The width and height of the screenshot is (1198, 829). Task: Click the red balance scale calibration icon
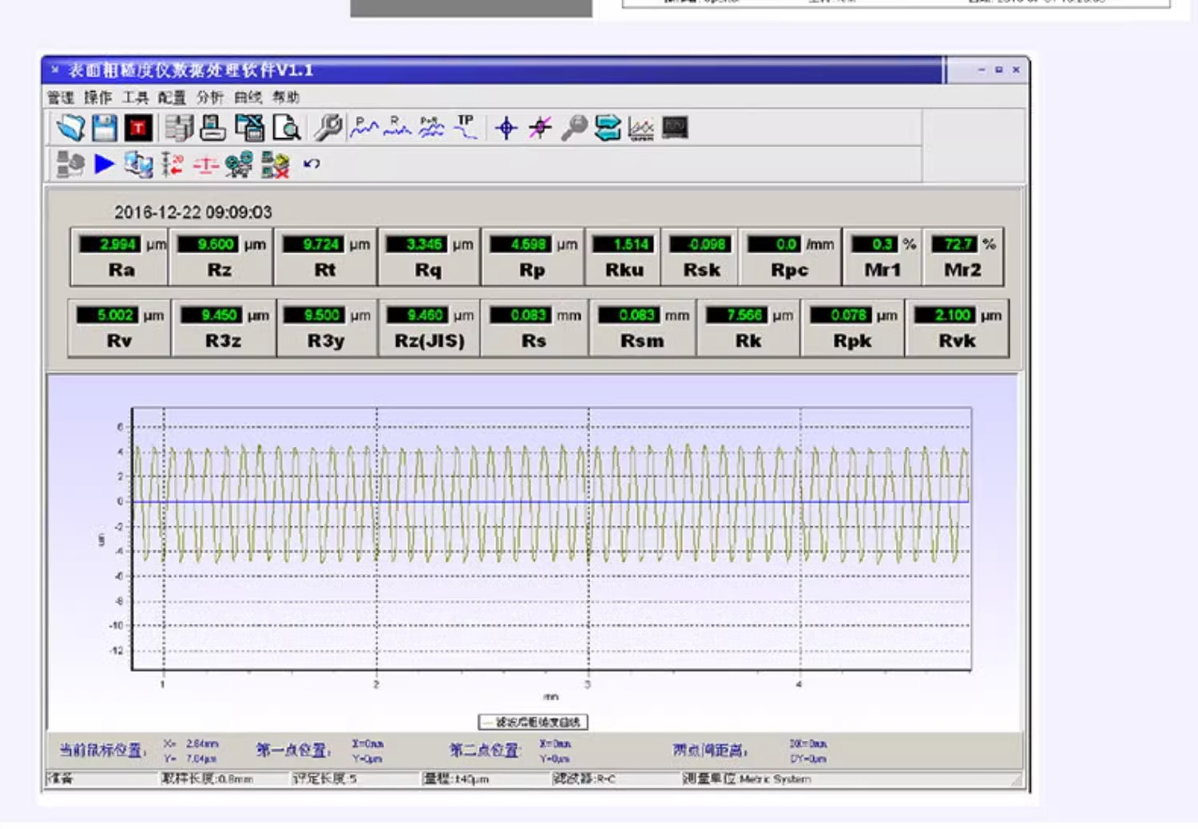[205, 165]
